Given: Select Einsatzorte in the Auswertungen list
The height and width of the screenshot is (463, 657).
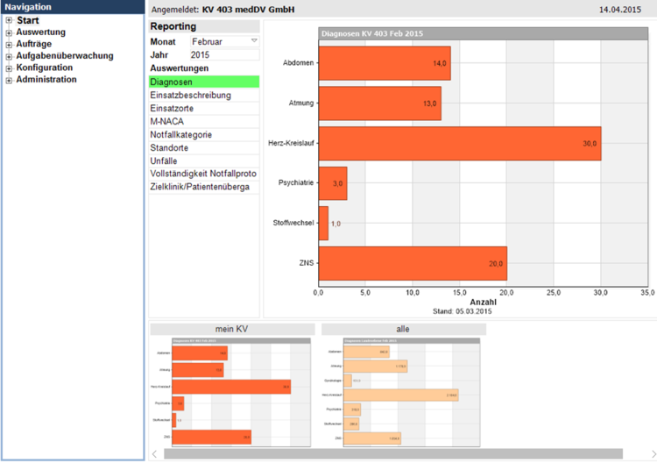Looking at the screenshot, I should 203,108.
